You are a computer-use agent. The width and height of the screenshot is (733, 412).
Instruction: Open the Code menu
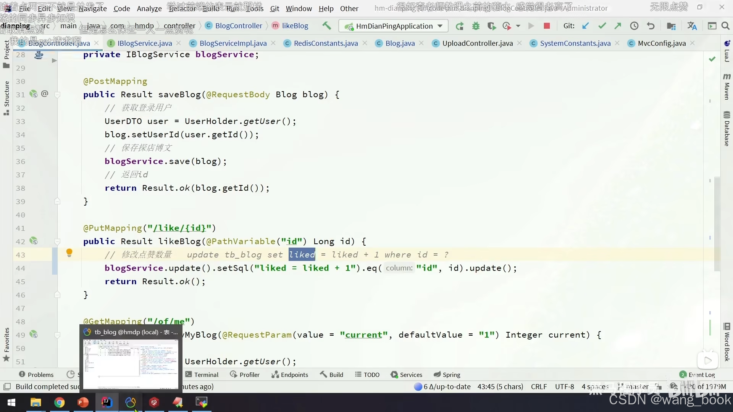click(122, 8)
